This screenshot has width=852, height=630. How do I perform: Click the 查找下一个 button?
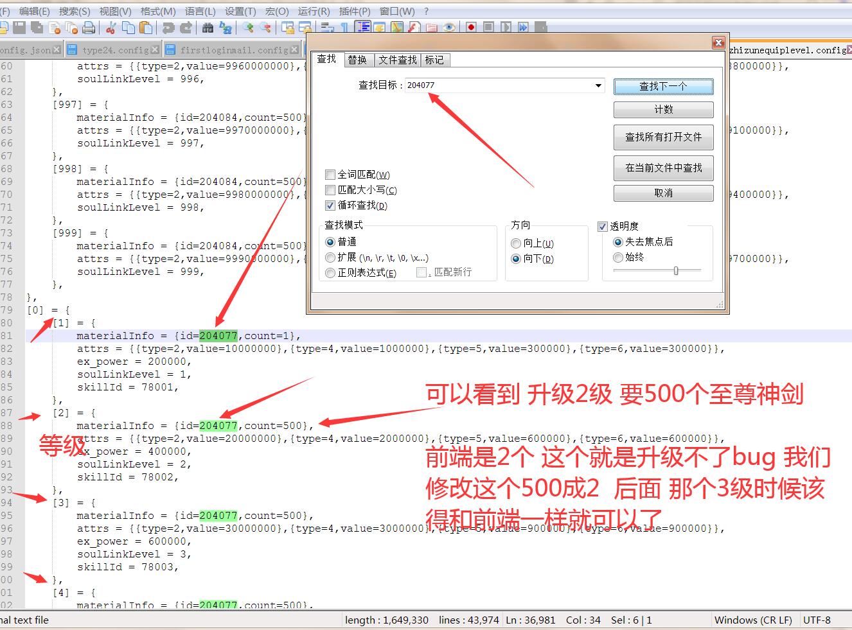tap(664, 86)
